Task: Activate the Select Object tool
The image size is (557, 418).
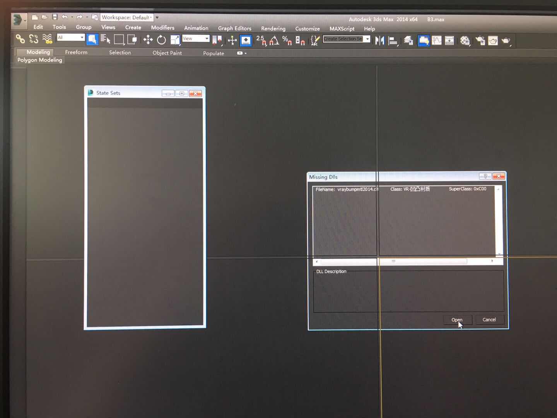Action: tap(92, 39)
